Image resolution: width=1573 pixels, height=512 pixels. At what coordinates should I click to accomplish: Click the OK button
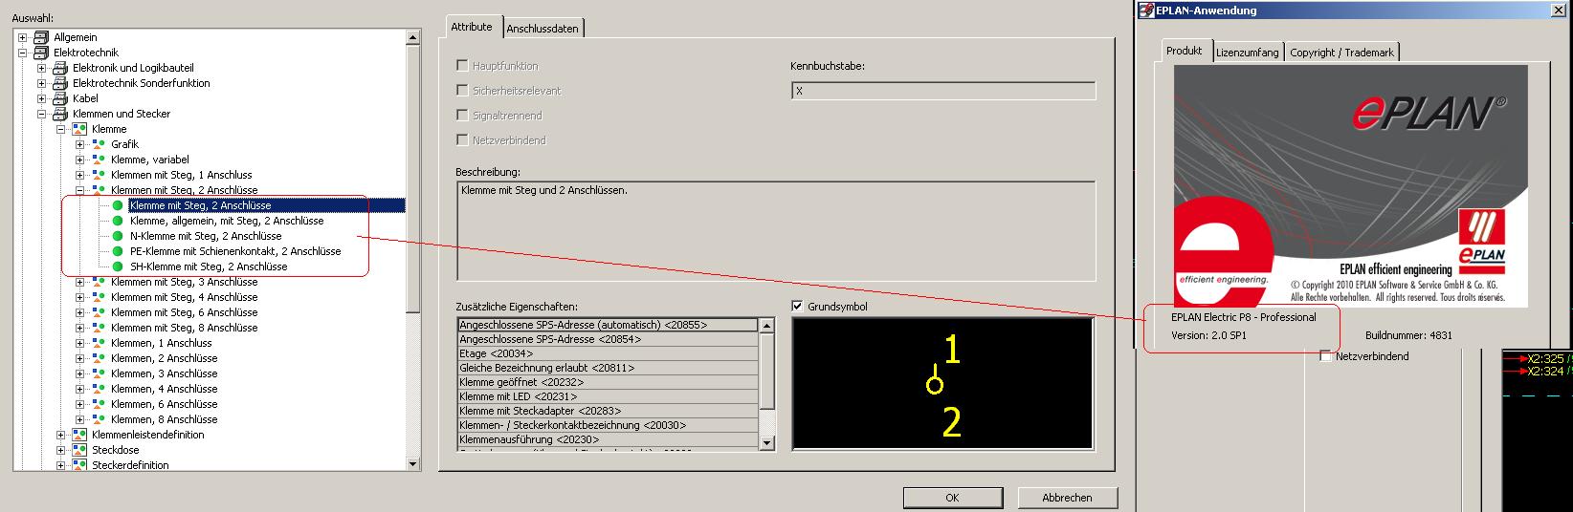(952, 498)
